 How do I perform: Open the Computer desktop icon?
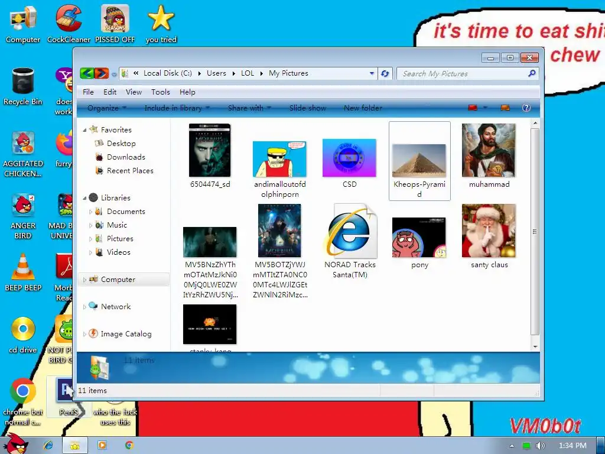click(x=23, y=24)
